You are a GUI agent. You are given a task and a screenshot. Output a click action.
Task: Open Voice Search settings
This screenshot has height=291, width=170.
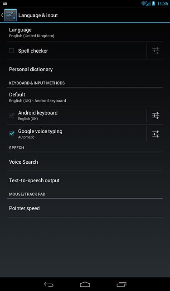(x=85, y=162)
